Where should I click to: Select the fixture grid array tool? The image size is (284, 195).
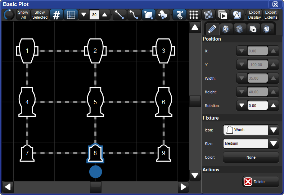click(194, 15)
